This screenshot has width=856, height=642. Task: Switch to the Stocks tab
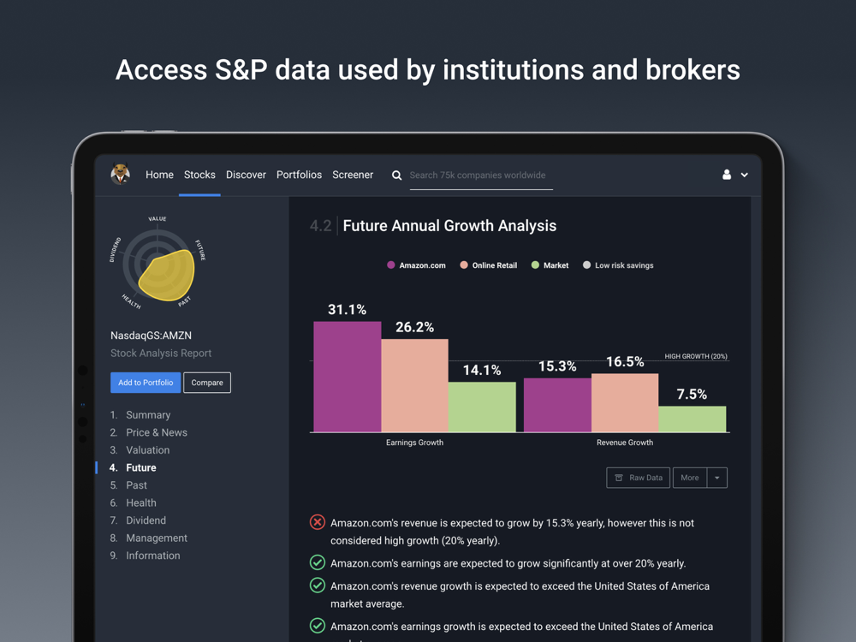pyautogui.click(x=199, y=175)
